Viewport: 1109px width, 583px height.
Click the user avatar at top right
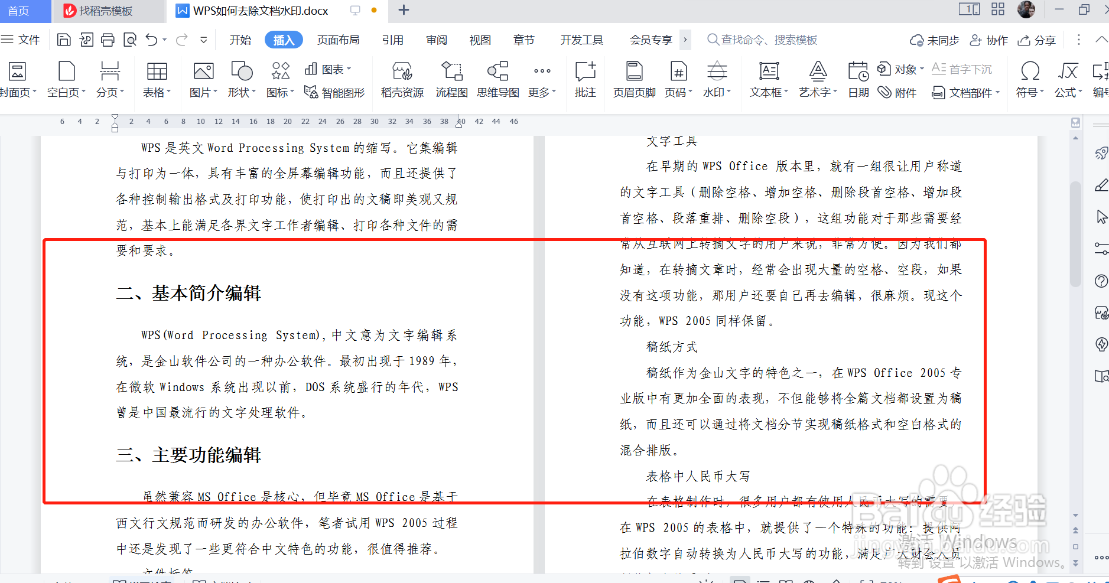pyautogui.click(x=1026, y=9)
